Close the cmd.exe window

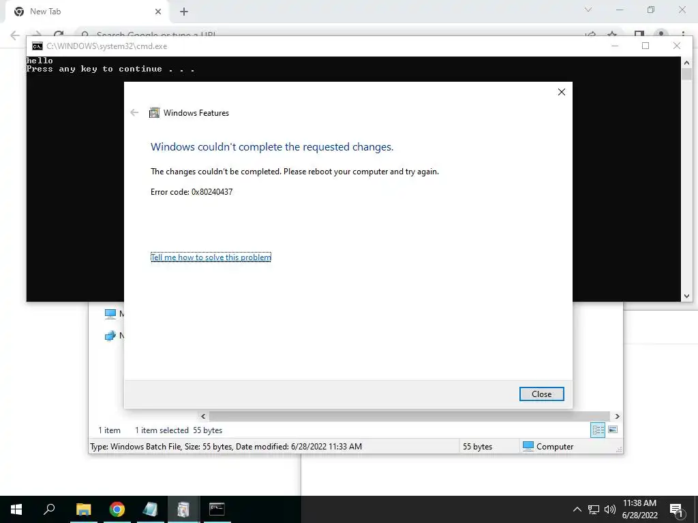coord(677,46)
